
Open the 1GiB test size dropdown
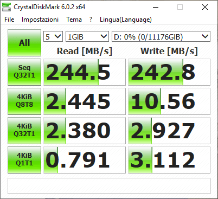[x=87, y=36]
